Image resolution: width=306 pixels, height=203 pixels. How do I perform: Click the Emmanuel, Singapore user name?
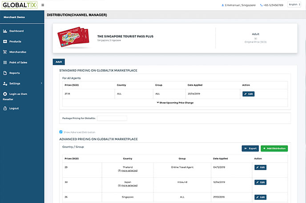[x=240, y=5]
